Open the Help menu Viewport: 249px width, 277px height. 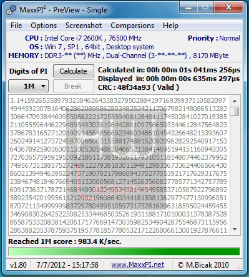tap(170, 26)
